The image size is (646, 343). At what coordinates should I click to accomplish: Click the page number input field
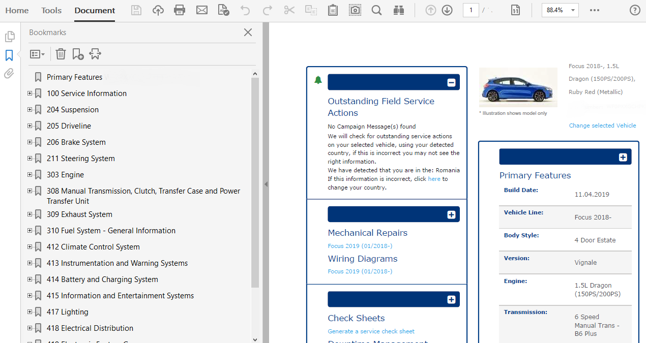pos(471,10)
